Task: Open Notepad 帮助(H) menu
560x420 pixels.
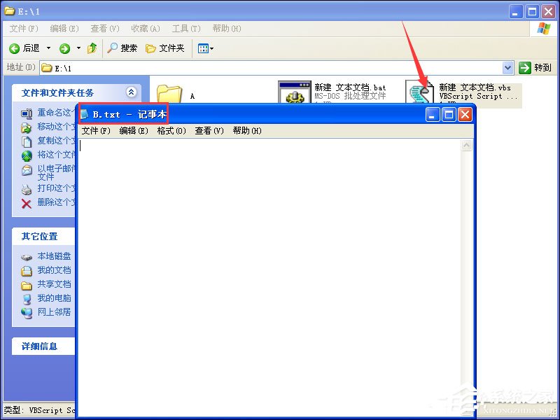Action: [247, 131]
